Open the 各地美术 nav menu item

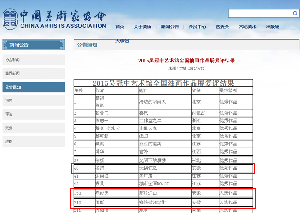(x=247, y=27)
